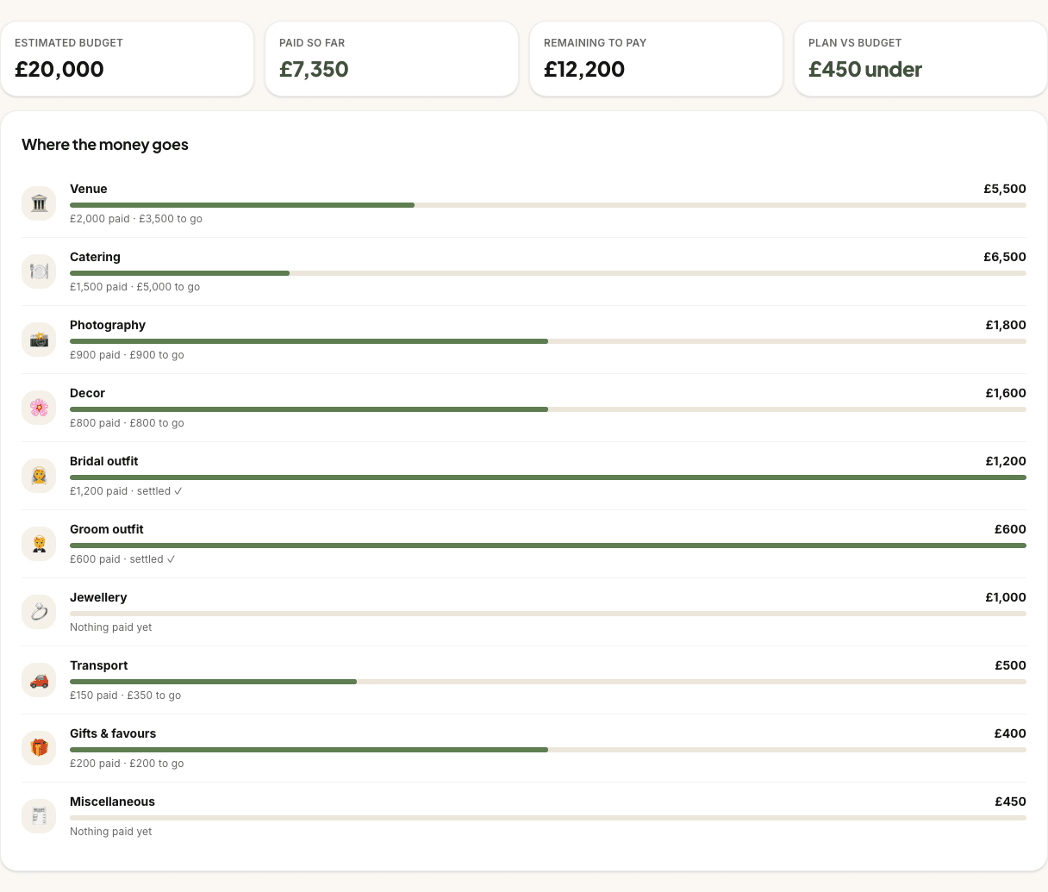The height and width of the screenshot is (892, 1048).
Task: Click the £7,350 paid value
Action: pyautogui.click(x=314, y=70)
